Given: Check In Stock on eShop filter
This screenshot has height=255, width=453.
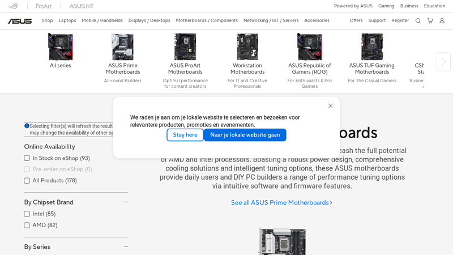Looking at the screenshot, I should [x=27, y=158].
